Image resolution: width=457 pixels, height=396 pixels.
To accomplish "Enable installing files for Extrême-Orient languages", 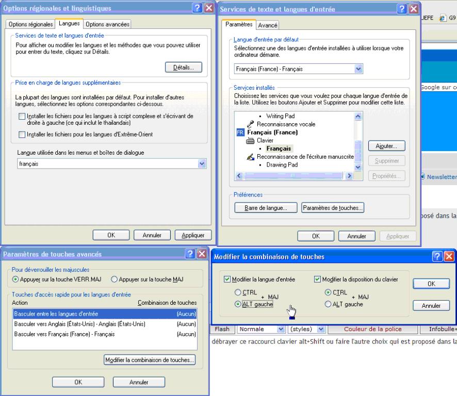I will pyautogui.click(x=21, y=135).
